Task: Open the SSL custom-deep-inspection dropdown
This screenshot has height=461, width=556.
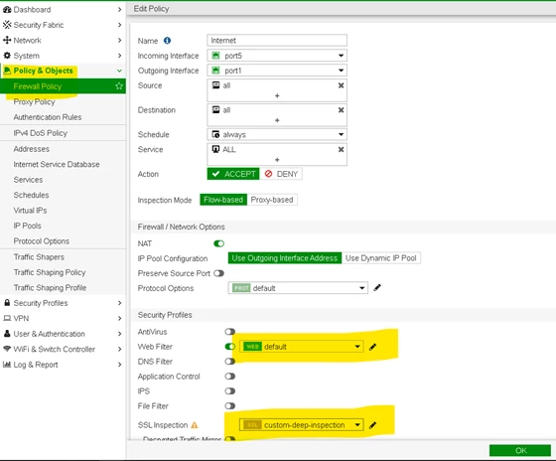Action: [302, 425]
